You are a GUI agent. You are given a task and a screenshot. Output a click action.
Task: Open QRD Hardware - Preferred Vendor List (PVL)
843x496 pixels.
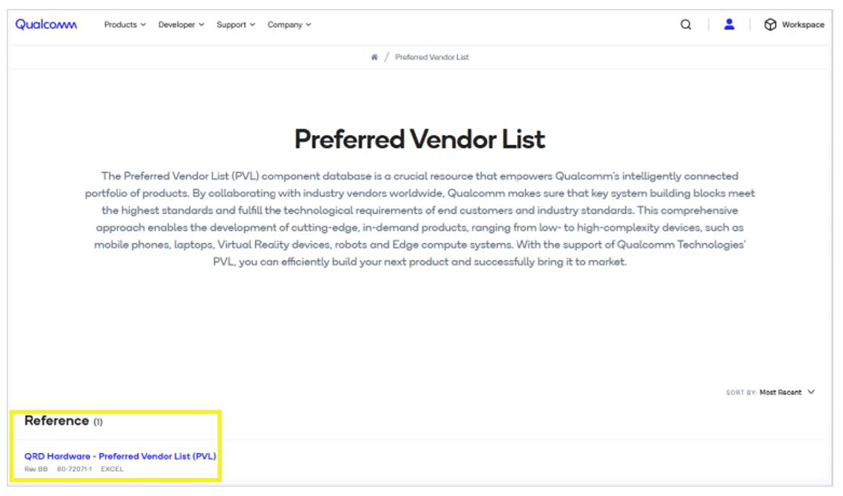[x=120, y=456]
